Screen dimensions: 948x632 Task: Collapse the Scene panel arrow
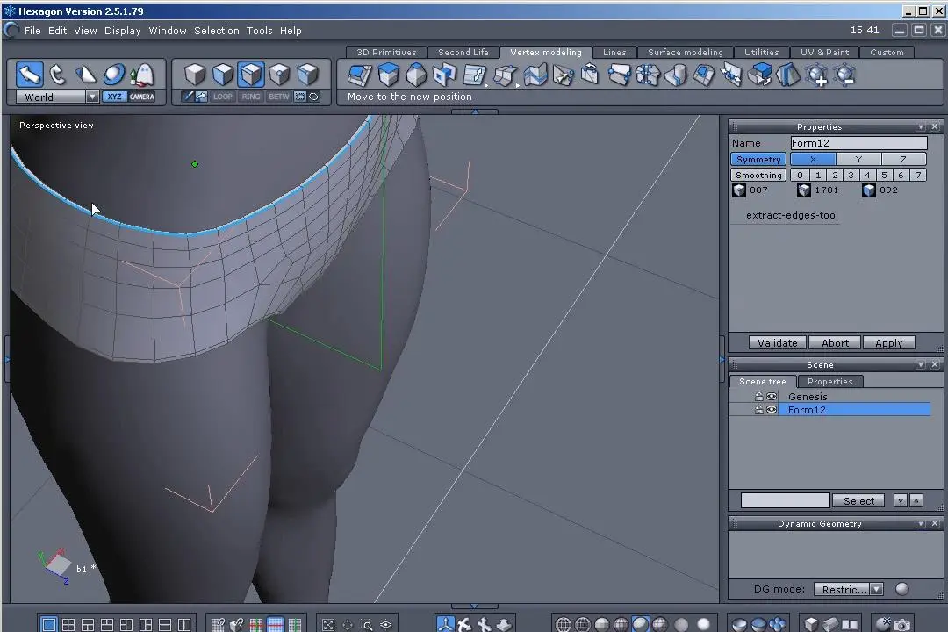click(921, 364)
